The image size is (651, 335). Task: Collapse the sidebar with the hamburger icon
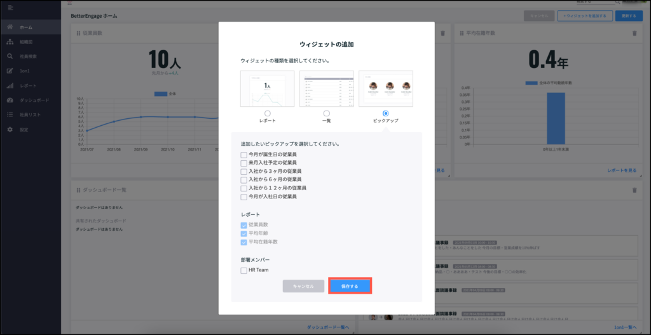[10, 8]
